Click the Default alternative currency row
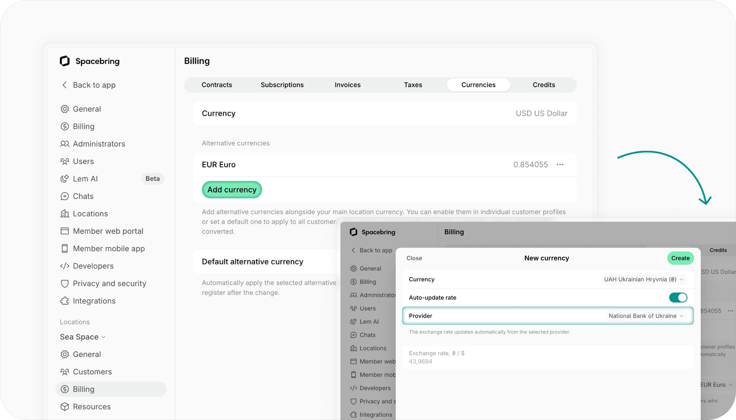 click(265, 262)
